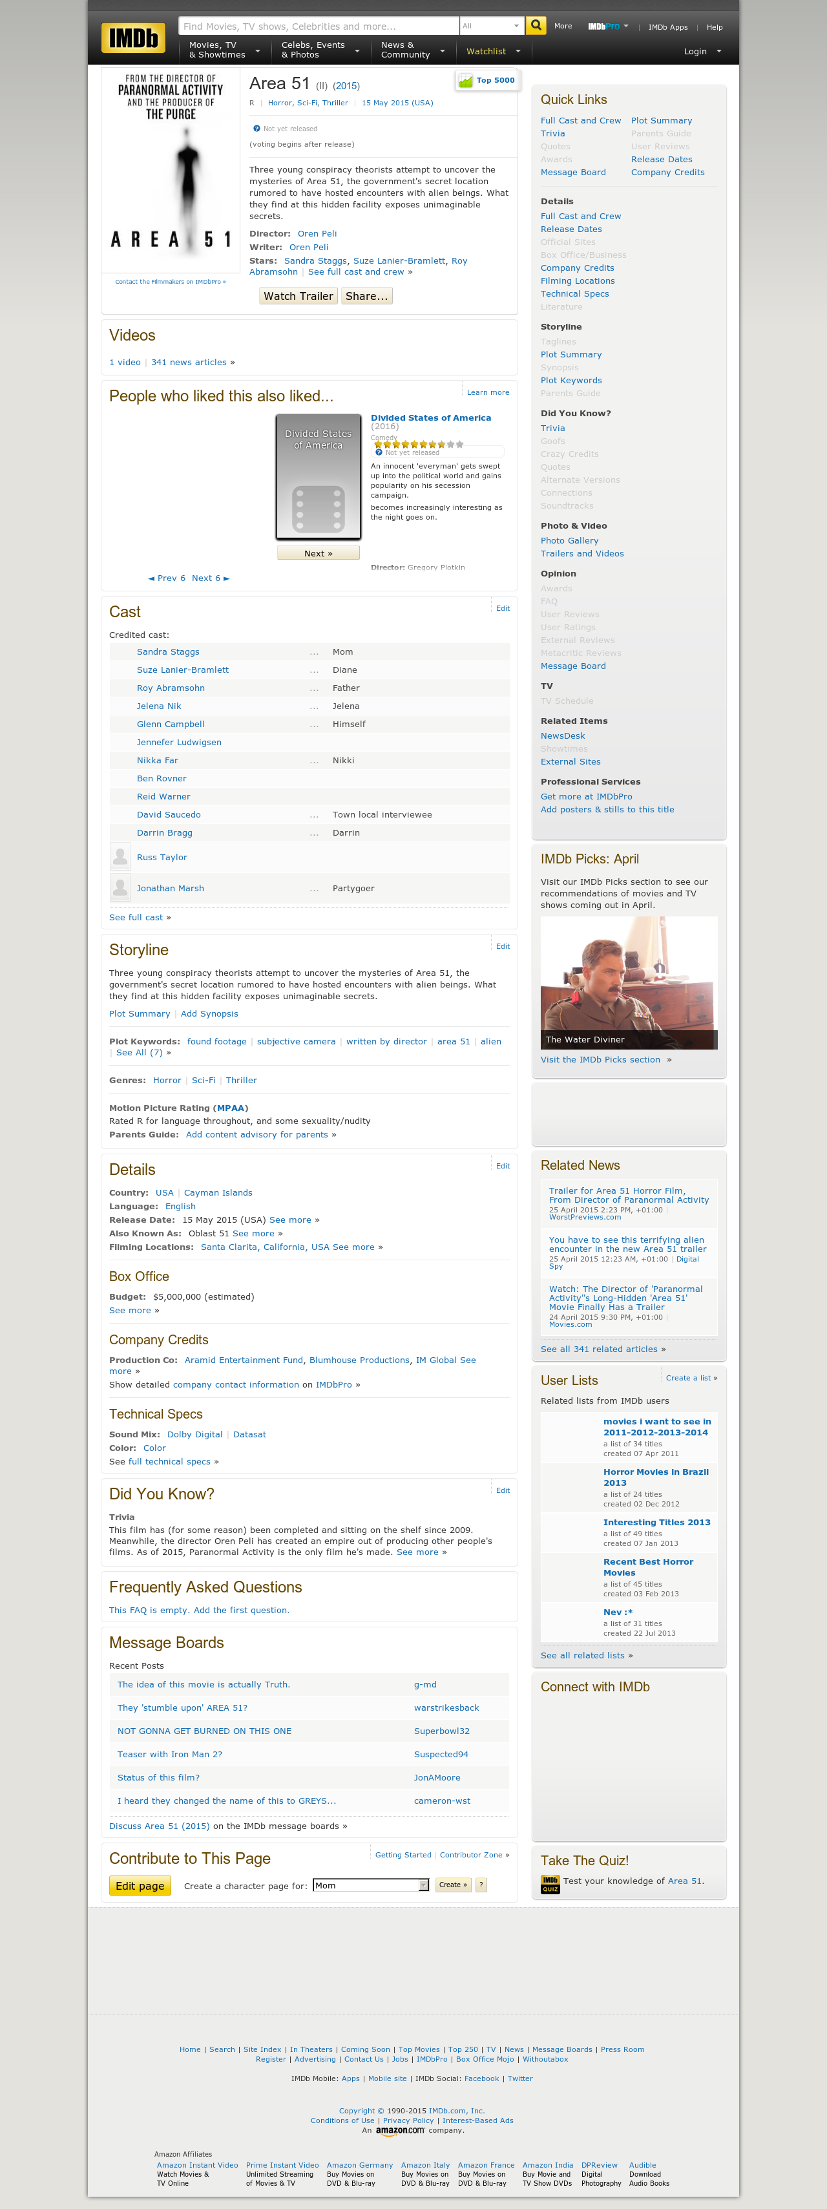
Task: Click the Cast section Edit link
Action: tap(503, 609)
